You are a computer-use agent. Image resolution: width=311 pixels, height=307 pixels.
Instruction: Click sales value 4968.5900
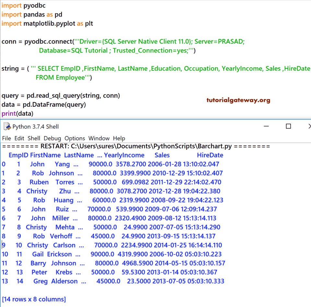tap(138, 263)
